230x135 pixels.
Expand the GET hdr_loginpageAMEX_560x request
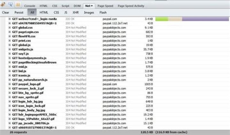[x=10, y=115]
